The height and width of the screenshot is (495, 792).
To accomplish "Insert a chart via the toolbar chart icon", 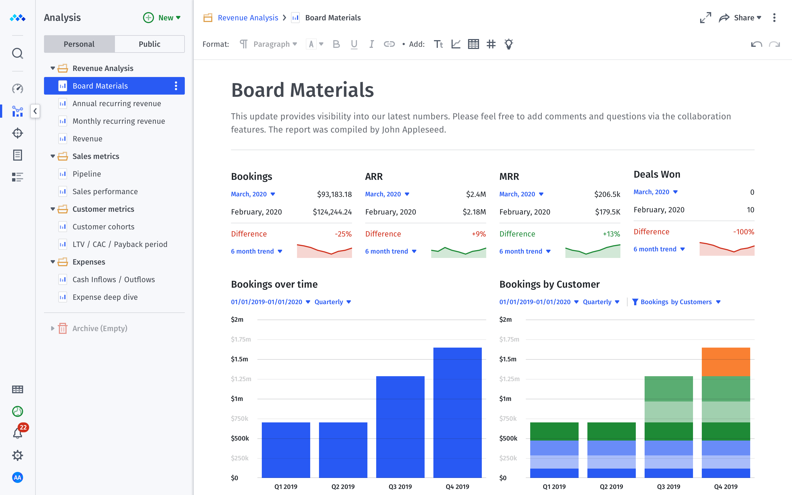I will pos(456,44).
